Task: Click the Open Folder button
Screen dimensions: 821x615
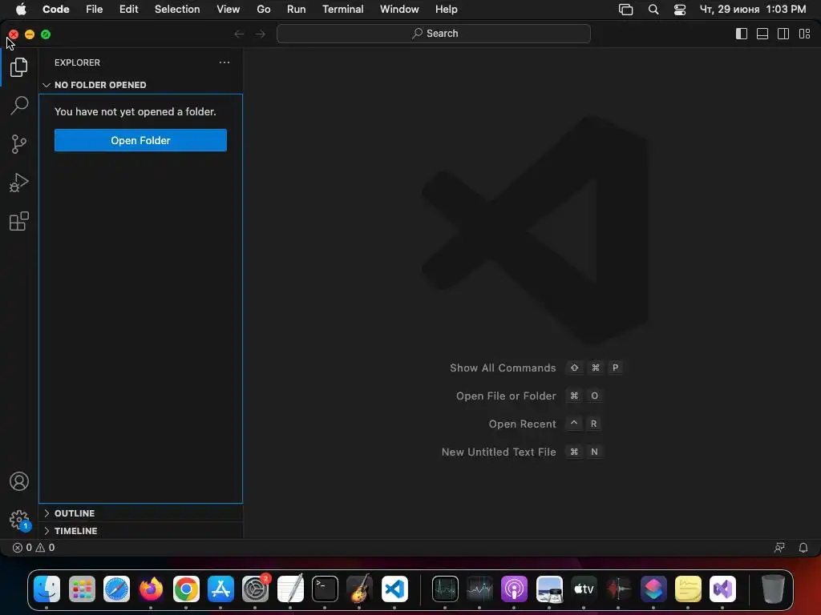Action: [x=140, y=140]
